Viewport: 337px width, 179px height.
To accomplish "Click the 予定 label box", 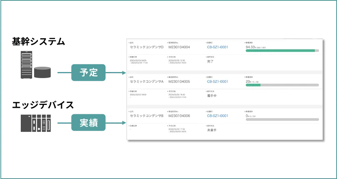I will 88,73.
